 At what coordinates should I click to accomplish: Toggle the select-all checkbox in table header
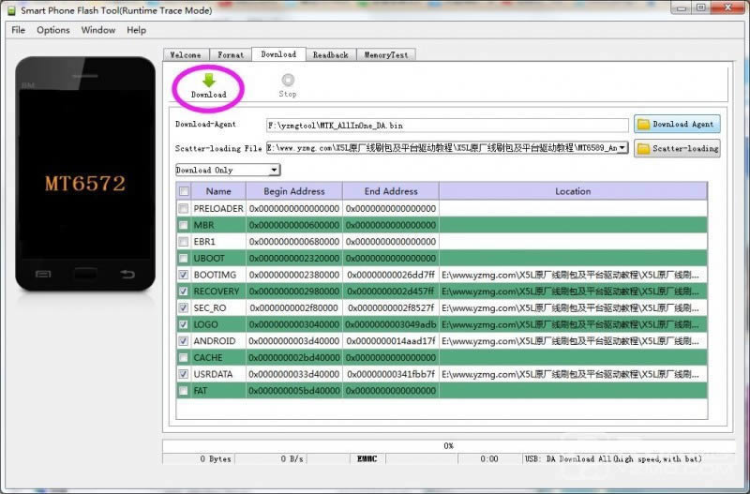tap(184, 191)
